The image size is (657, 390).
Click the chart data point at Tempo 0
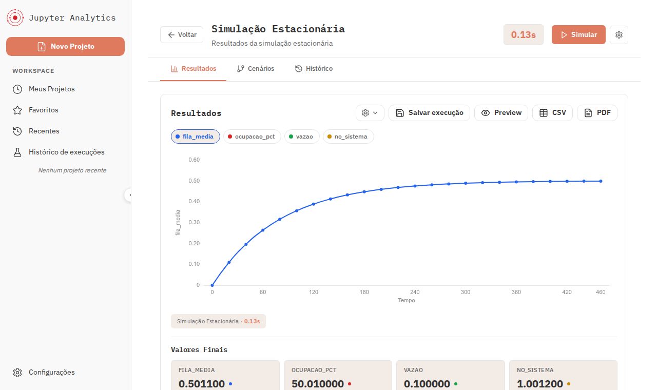coord(212,285)
